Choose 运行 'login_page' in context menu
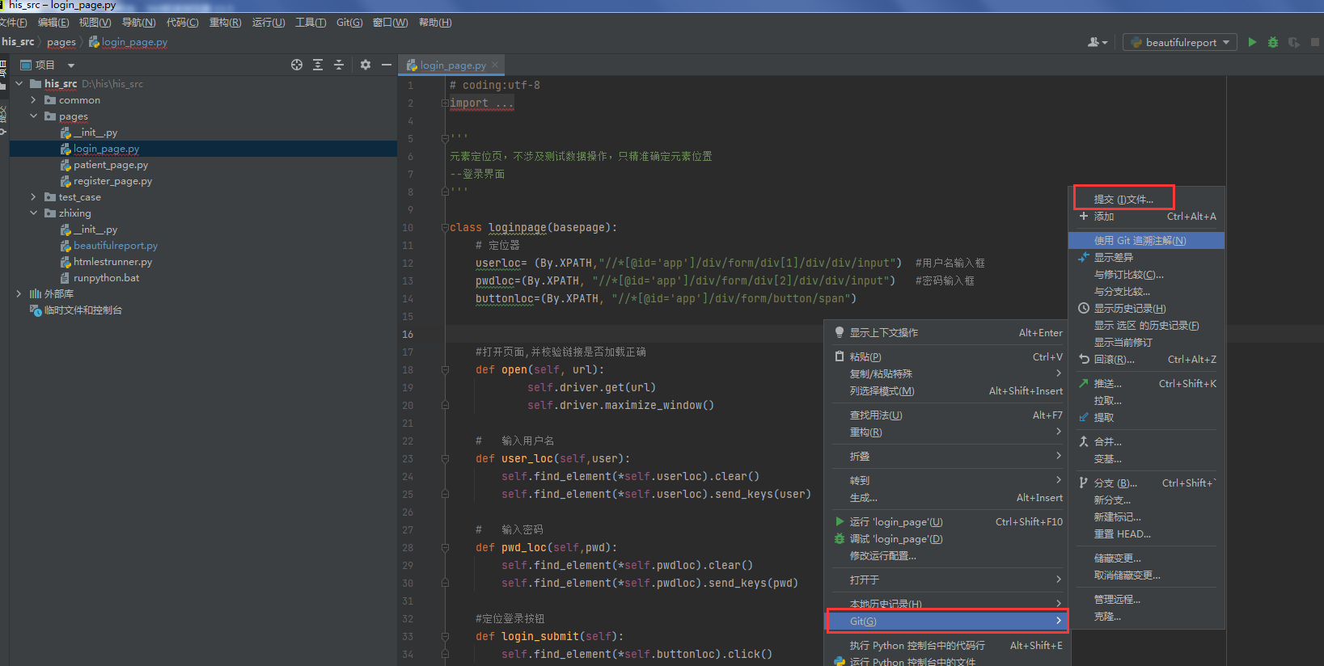This screenshot has width=1324, height=666. point(948,521)
